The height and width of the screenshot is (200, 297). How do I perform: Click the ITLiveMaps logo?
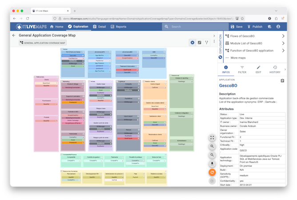coord(32,27)
